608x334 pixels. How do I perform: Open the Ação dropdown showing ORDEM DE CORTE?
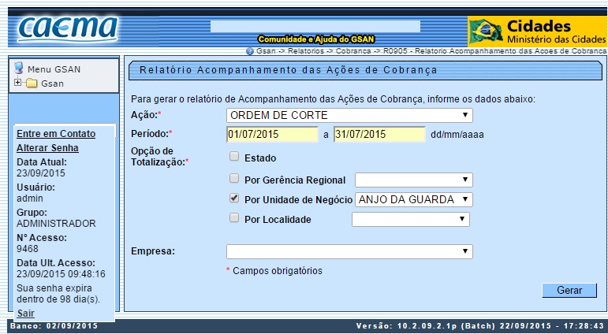pos(349,116)
